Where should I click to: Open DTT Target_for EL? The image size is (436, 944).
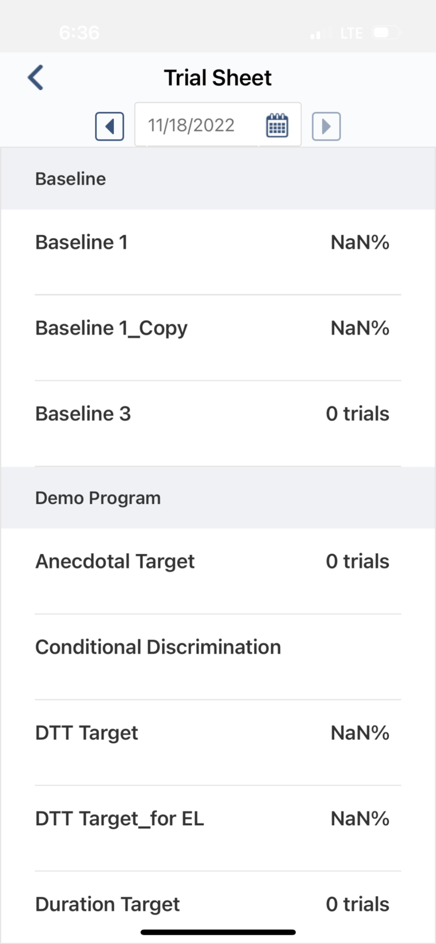[x=218, y=828]
